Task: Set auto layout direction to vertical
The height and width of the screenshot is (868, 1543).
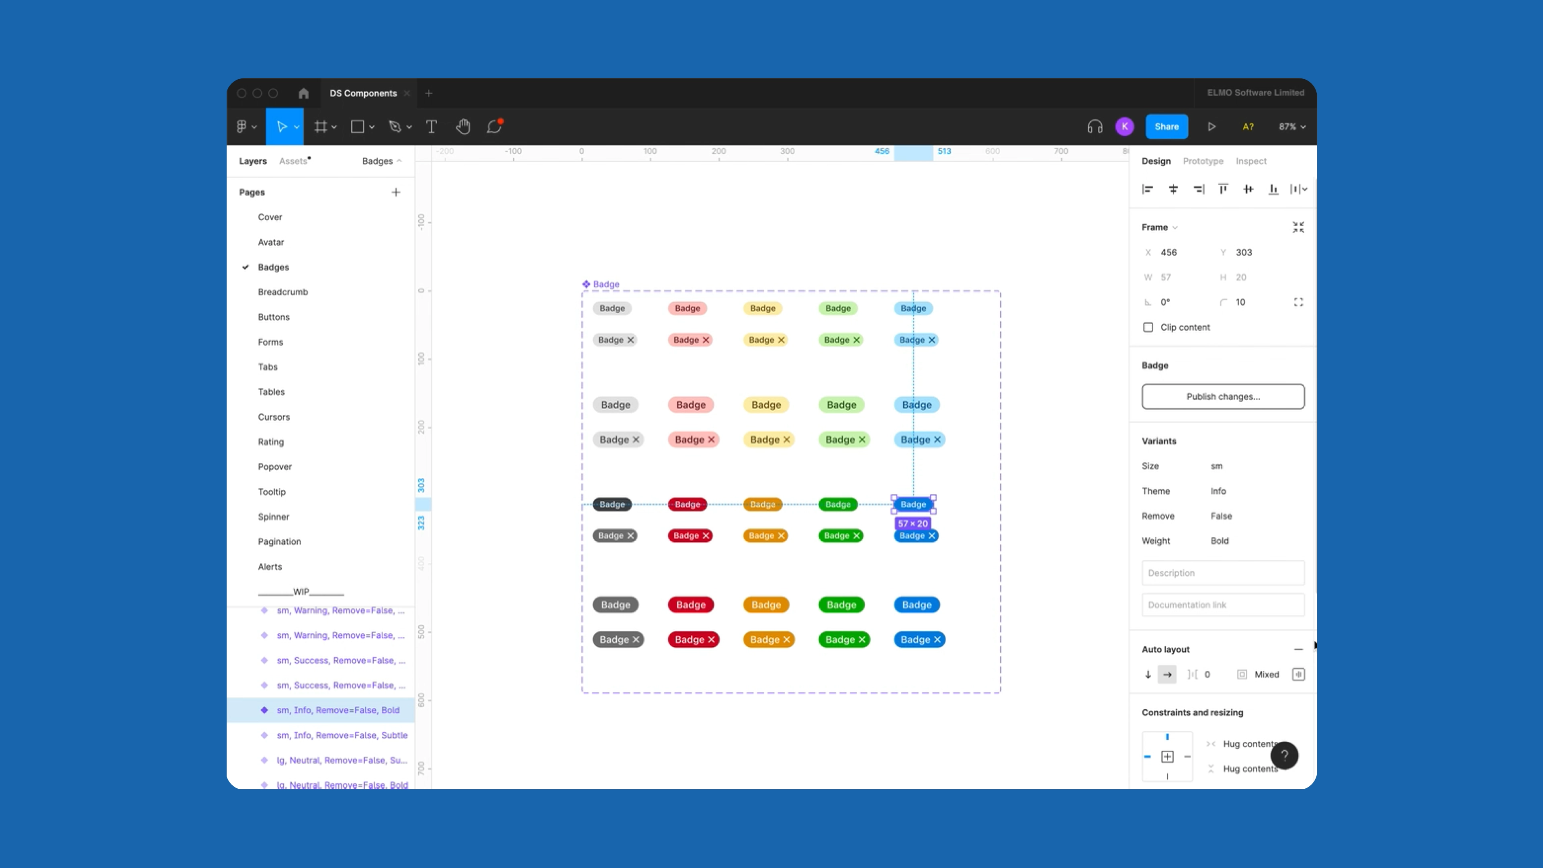Action: pos(1148,675)
